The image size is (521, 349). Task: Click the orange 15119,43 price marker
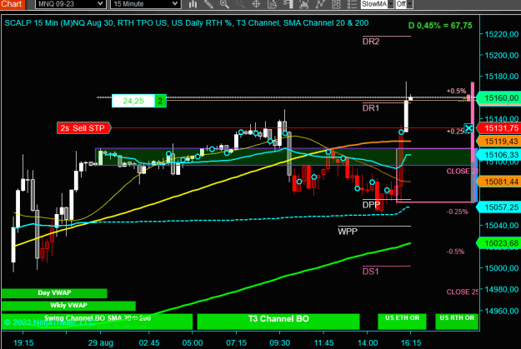pyautogui.click(x=499, y=141)
